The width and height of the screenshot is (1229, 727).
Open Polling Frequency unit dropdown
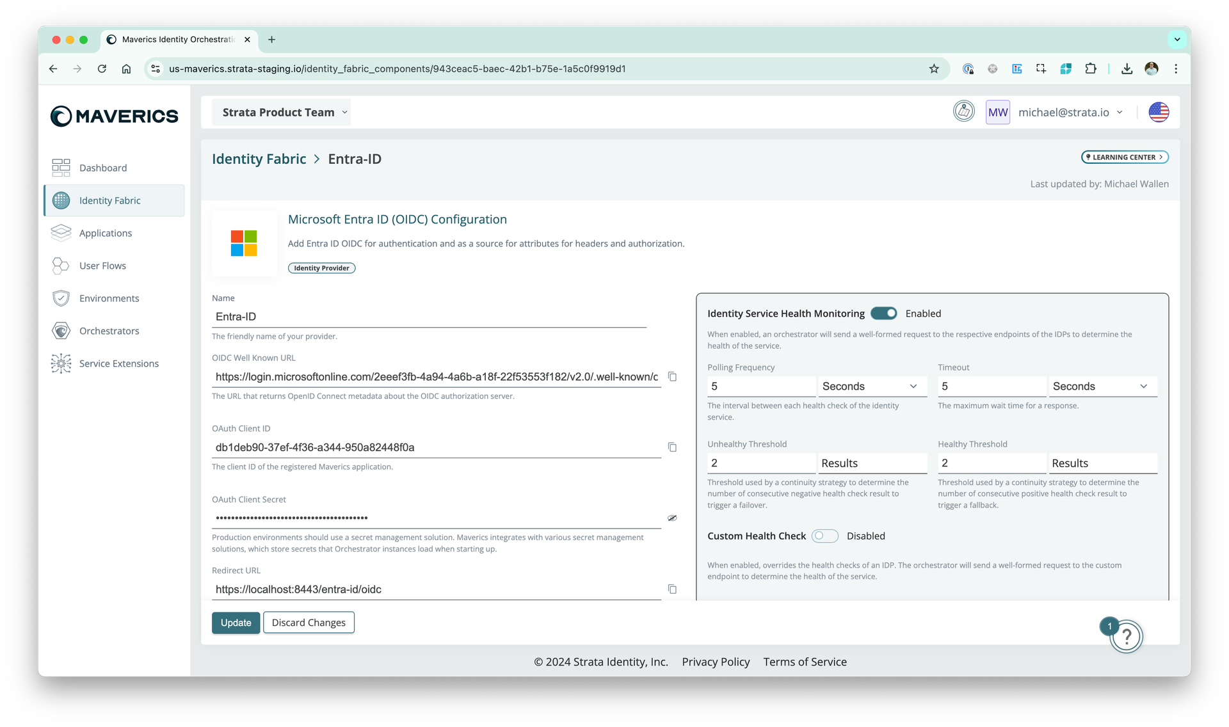(872, 386)
